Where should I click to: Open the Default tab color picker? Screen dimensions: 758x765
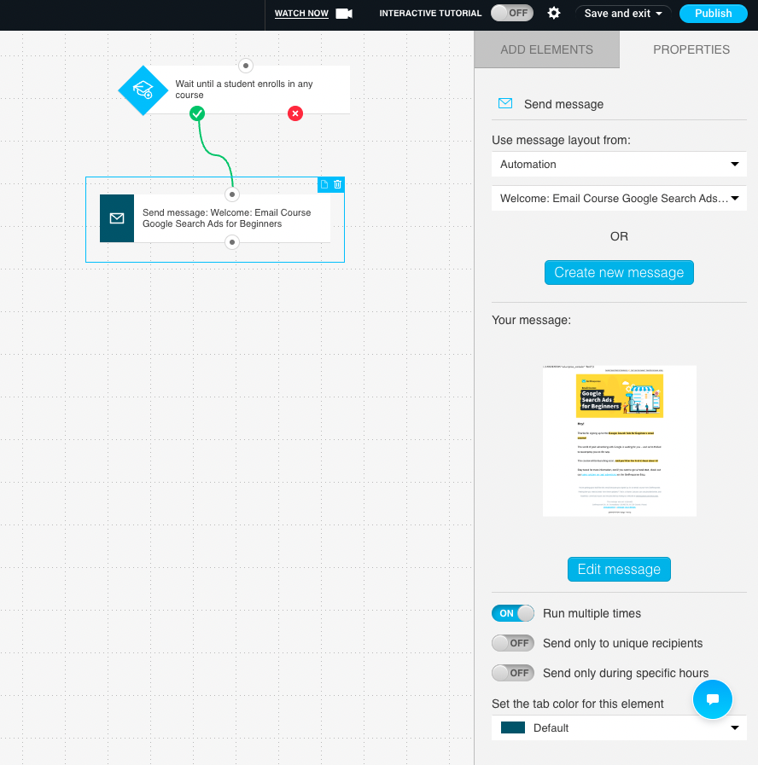pyautogui.click(x=619, y=727)
